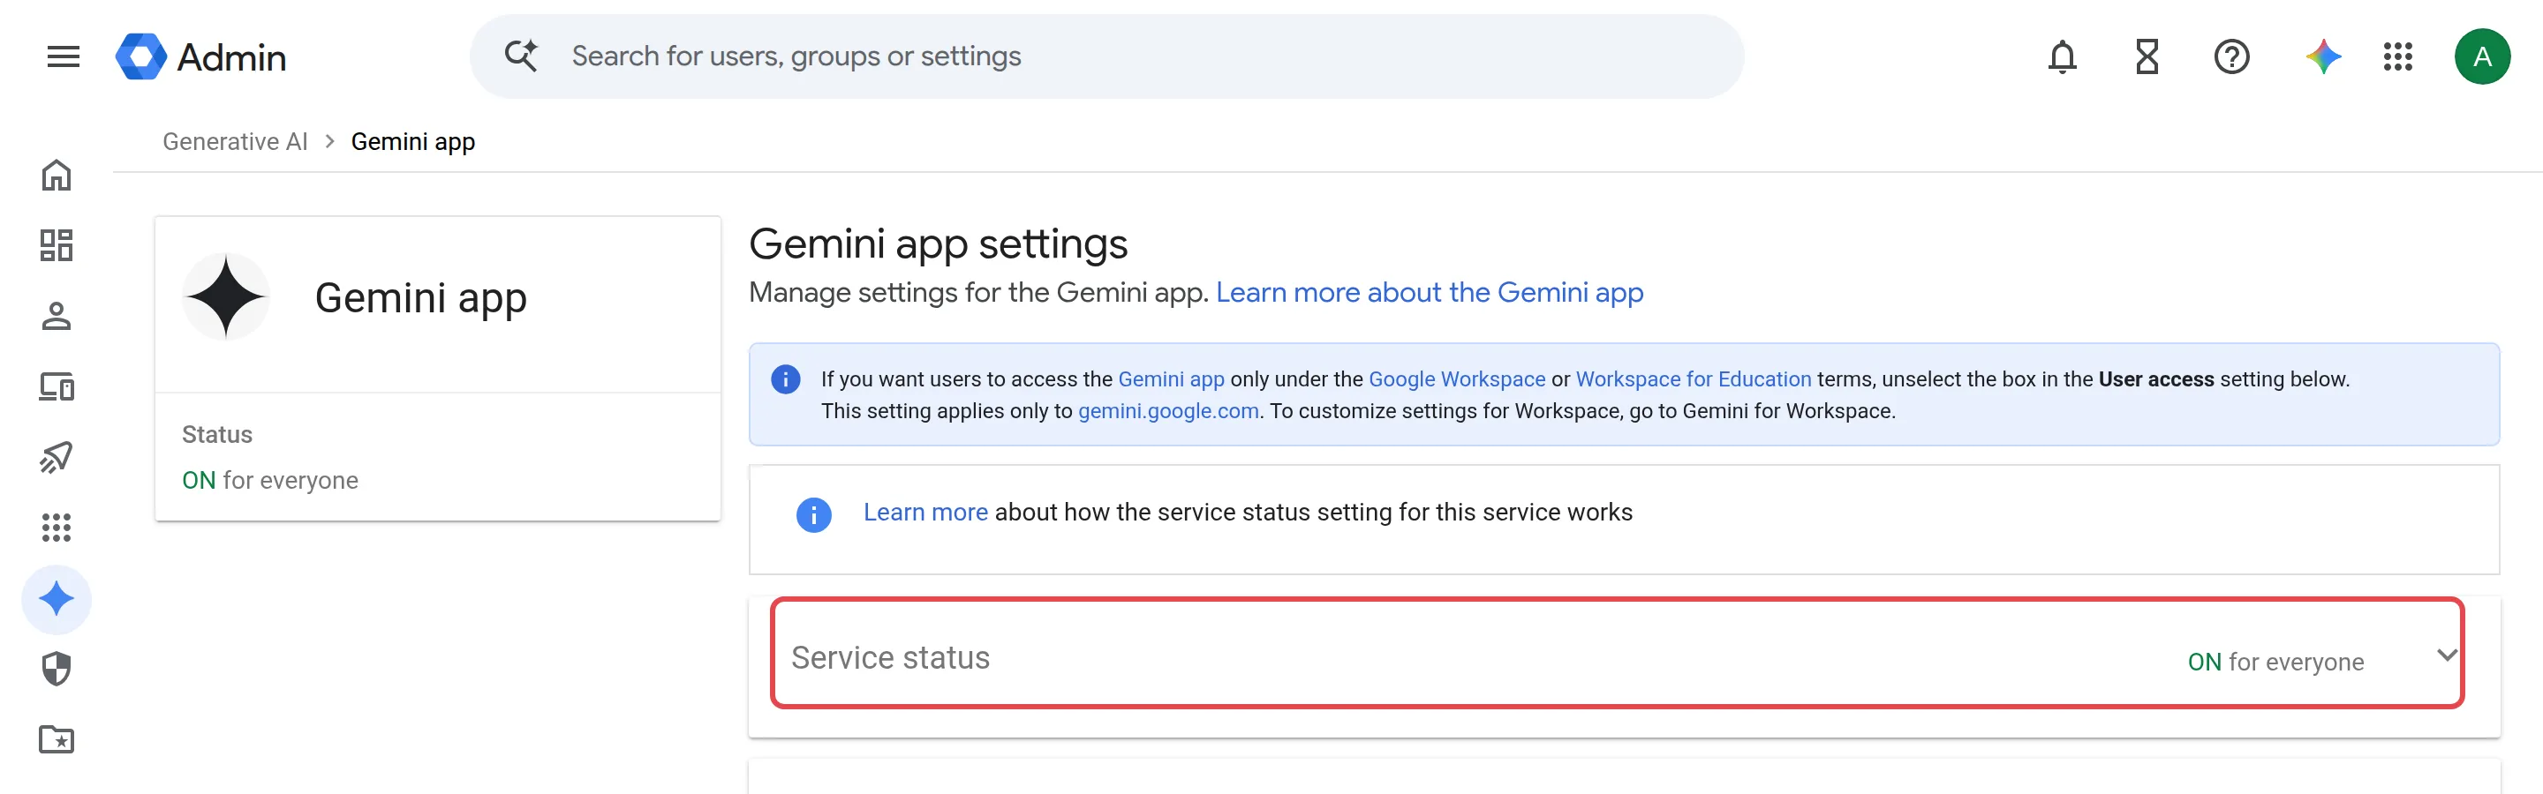Click the search magnifier sparkle icon
The height and width of the screenshot is (794, 2543).
[x=521, y=56]
